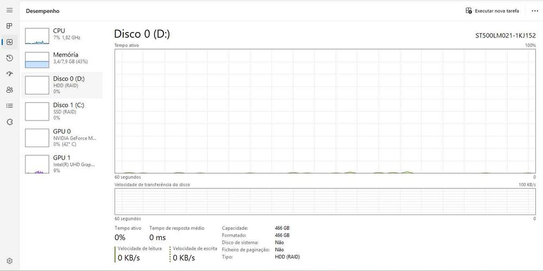543x271 pixels.
Task: Open the Details list icon
Action: coord(10,106)
